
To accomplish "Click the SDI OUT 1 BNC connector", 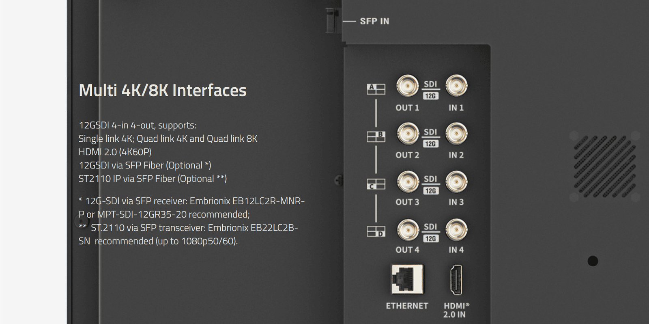I will tap(407, 86).
